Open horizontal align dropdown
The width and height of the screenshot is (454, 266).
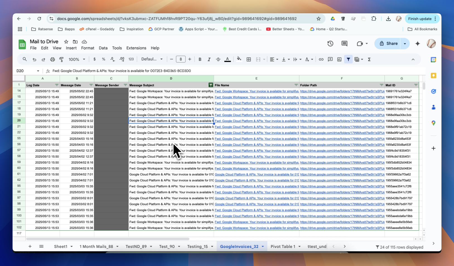tap(274, 59)
